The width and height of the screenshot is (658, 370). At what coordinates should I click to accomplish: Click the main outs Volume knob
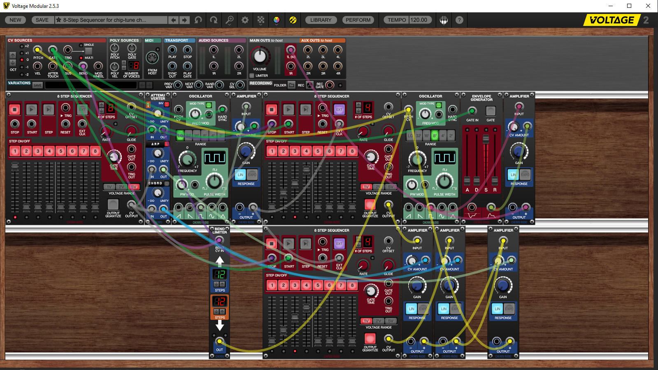click(x=260, y=56)
